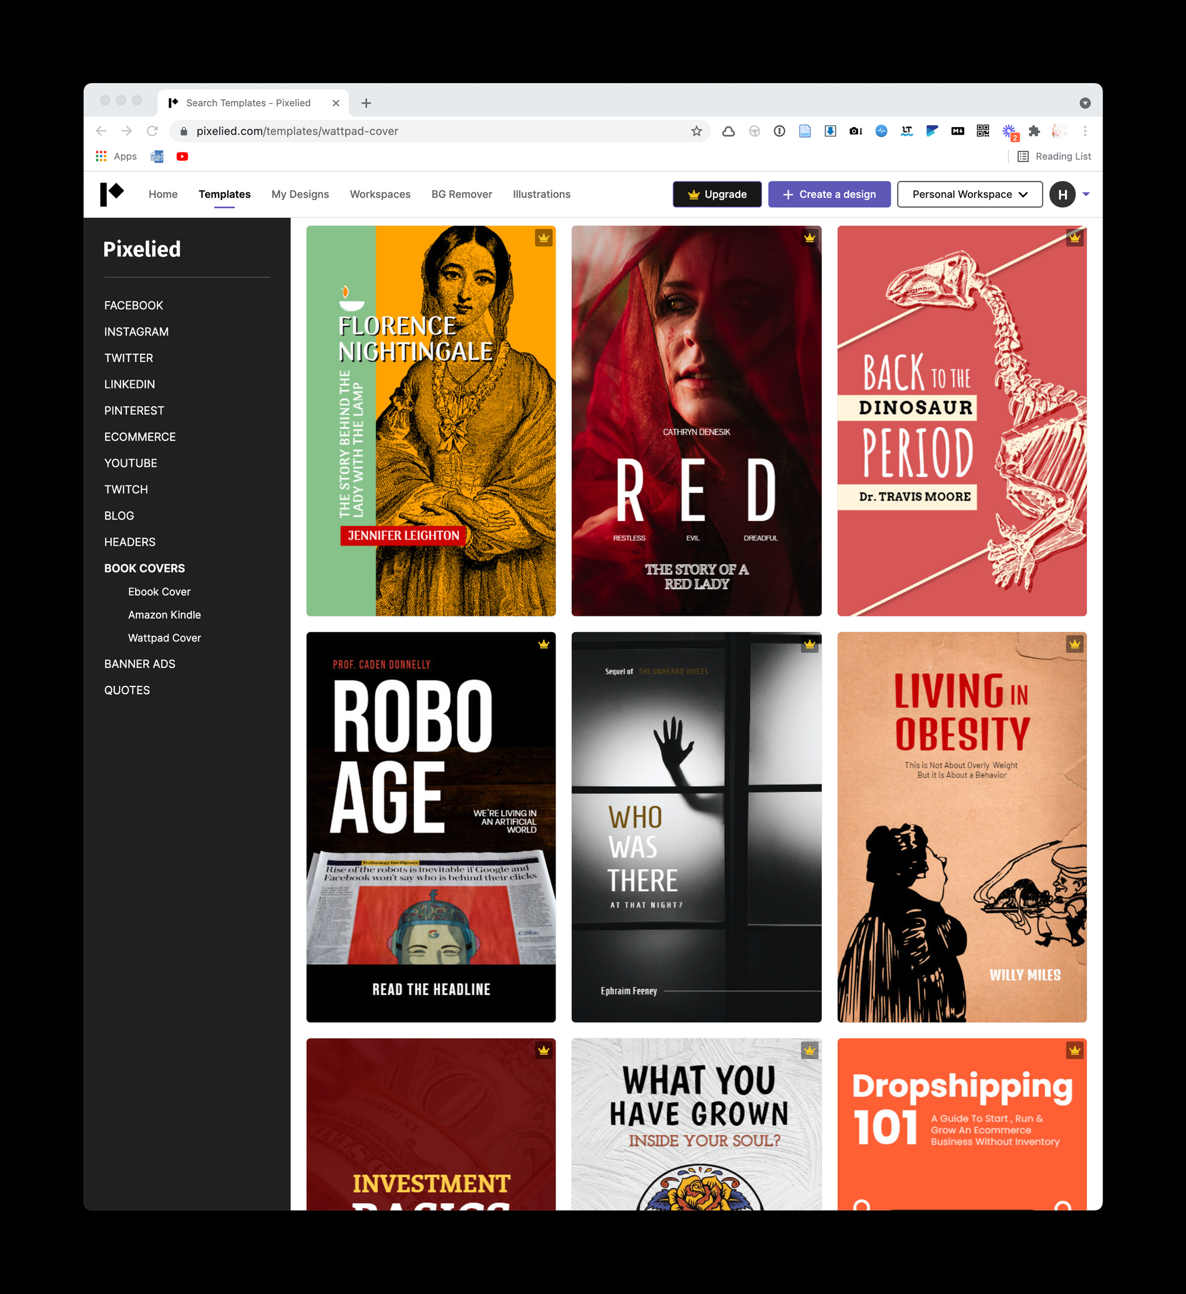Reload the page with the refresh icon

(152, 131)
